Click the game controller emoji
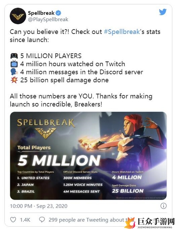 14,56
